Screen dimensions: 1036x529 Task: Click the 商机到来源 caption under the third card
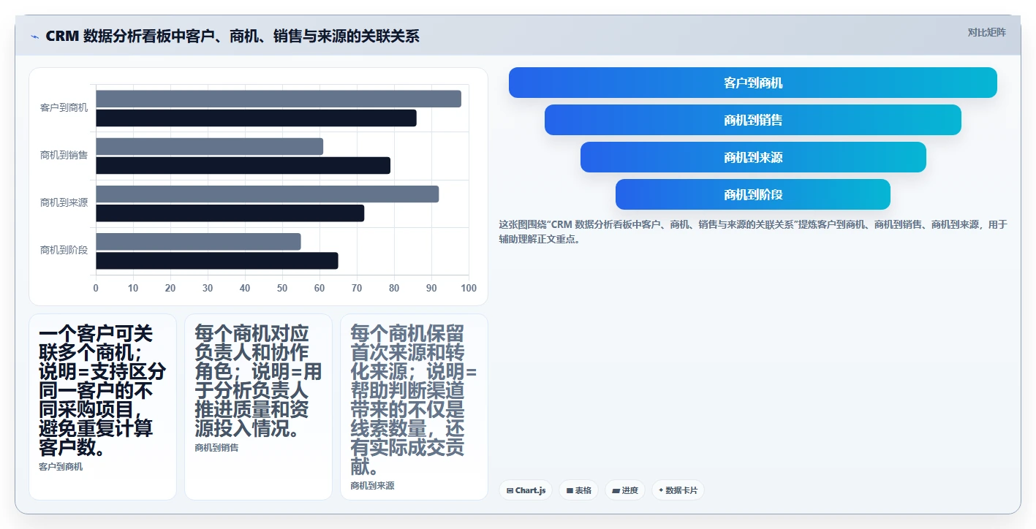[372, 485]
